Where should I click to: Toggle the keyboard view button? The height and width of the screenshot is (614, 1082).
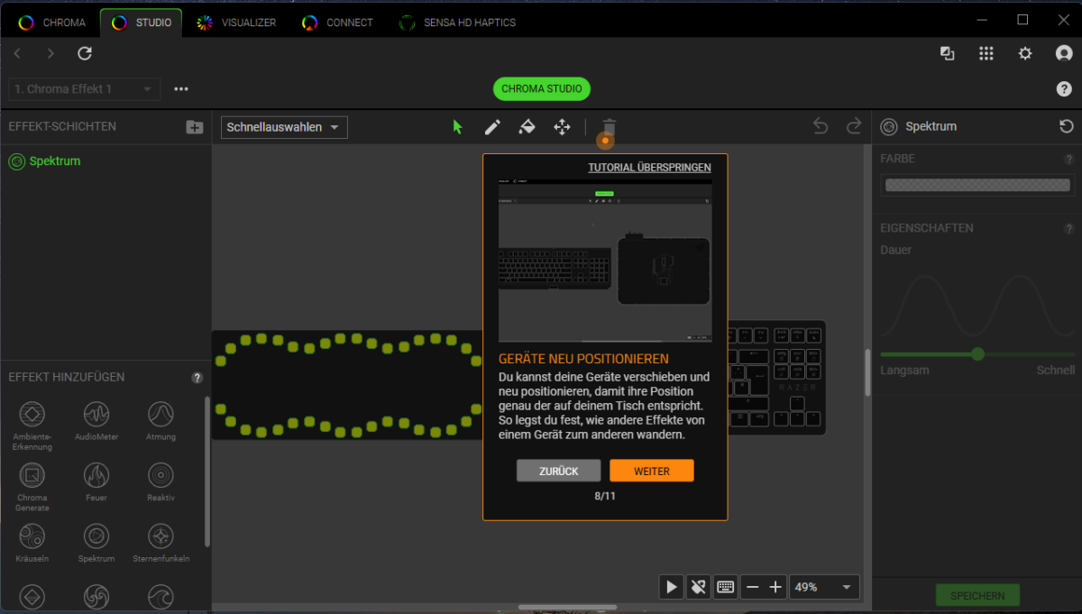pos(725,587)
